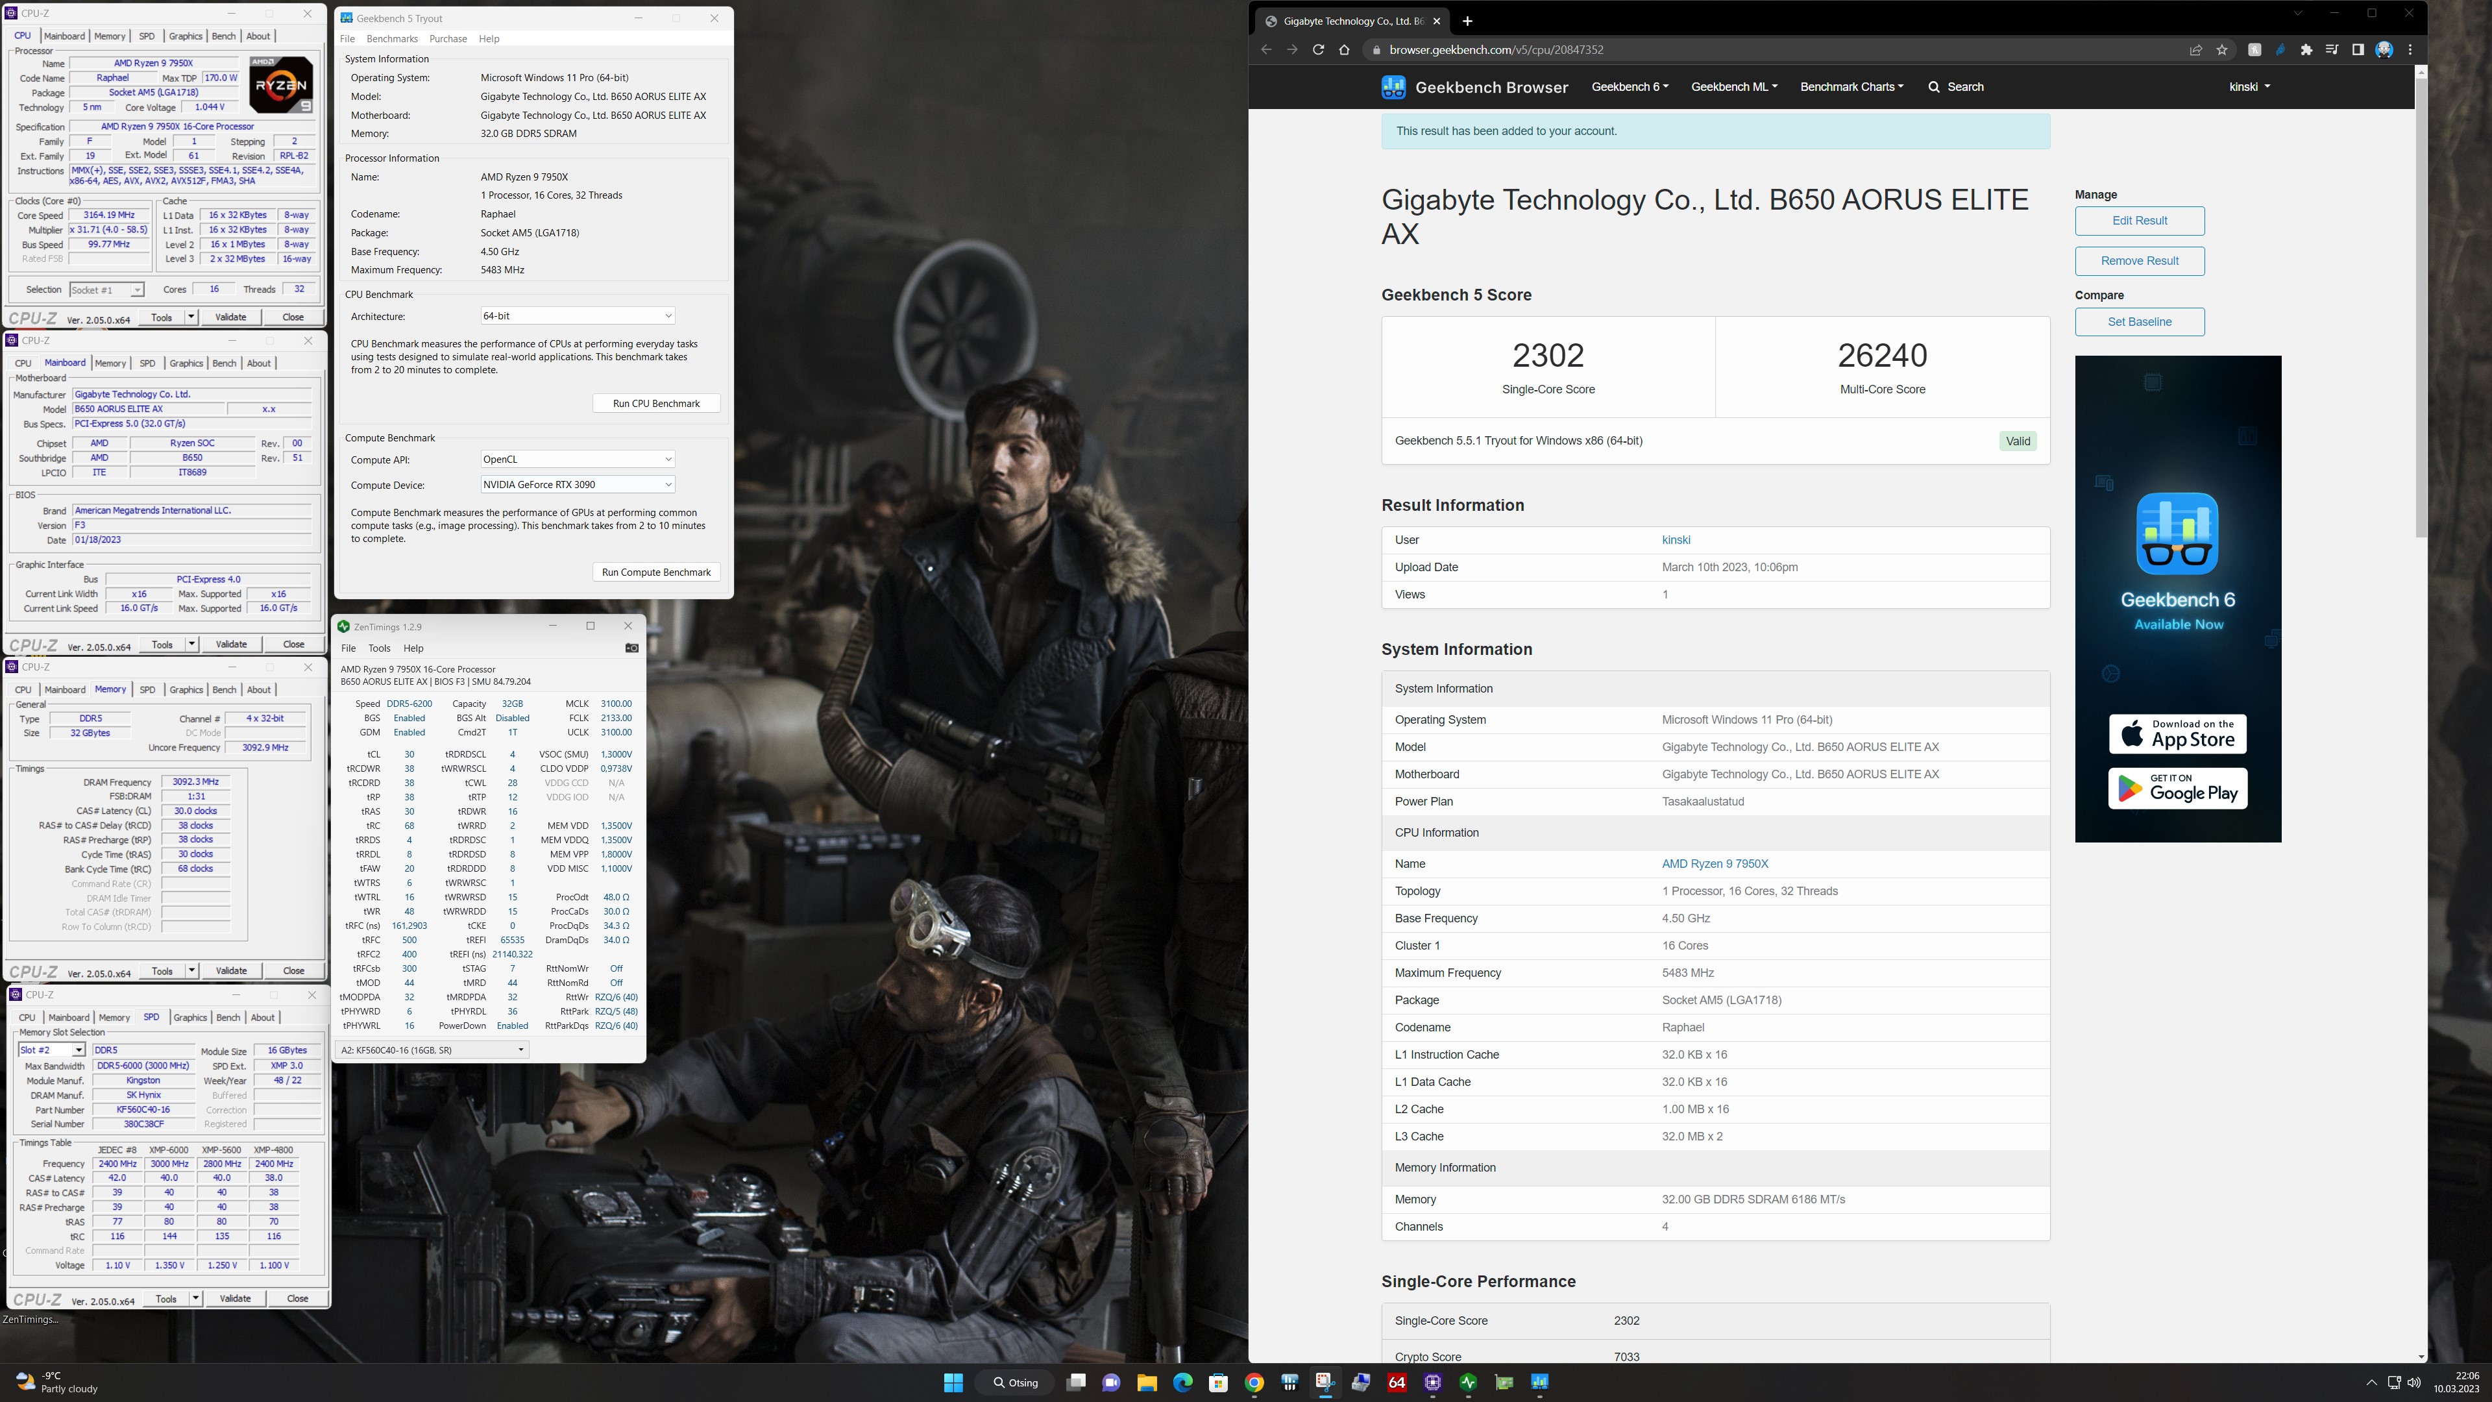Open Task View on the taskbar
The image size is (2492, 1402).
(x=1076, y=1383)
